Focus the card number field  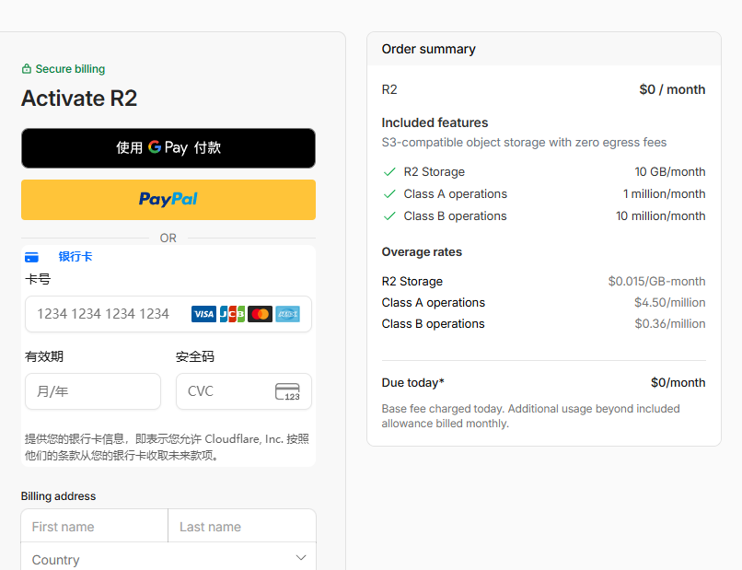tap(168, 314)
